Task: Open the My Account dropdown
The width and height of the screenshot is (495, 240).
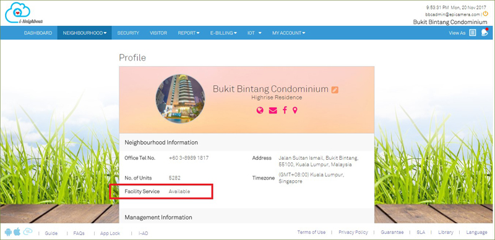Action: (288, 33)
